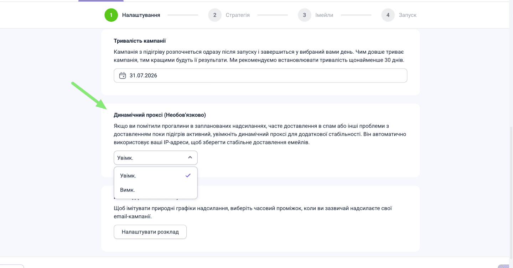Click step 3 number circle
This screenshot has height=268, width=513.
[x=305, y=15]
